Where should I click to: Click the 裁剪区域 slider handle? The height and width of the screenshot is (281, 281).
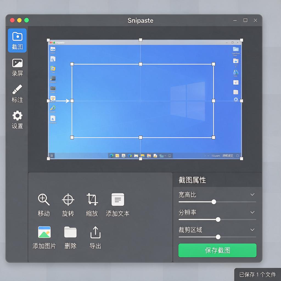[x=218, y=237]
